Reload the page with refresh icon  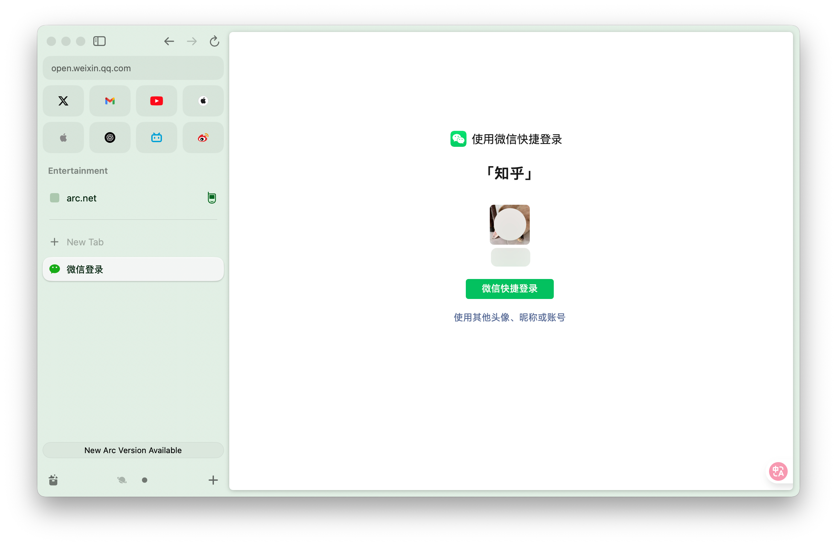tap(214, 41)
